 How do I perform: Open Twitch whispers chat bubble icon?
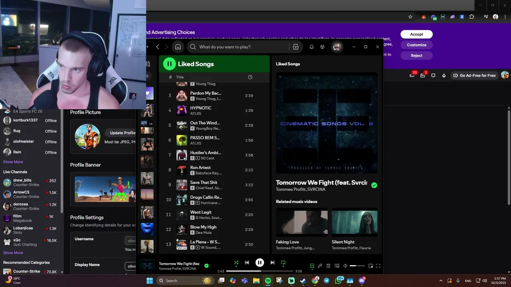click(433, 75)
